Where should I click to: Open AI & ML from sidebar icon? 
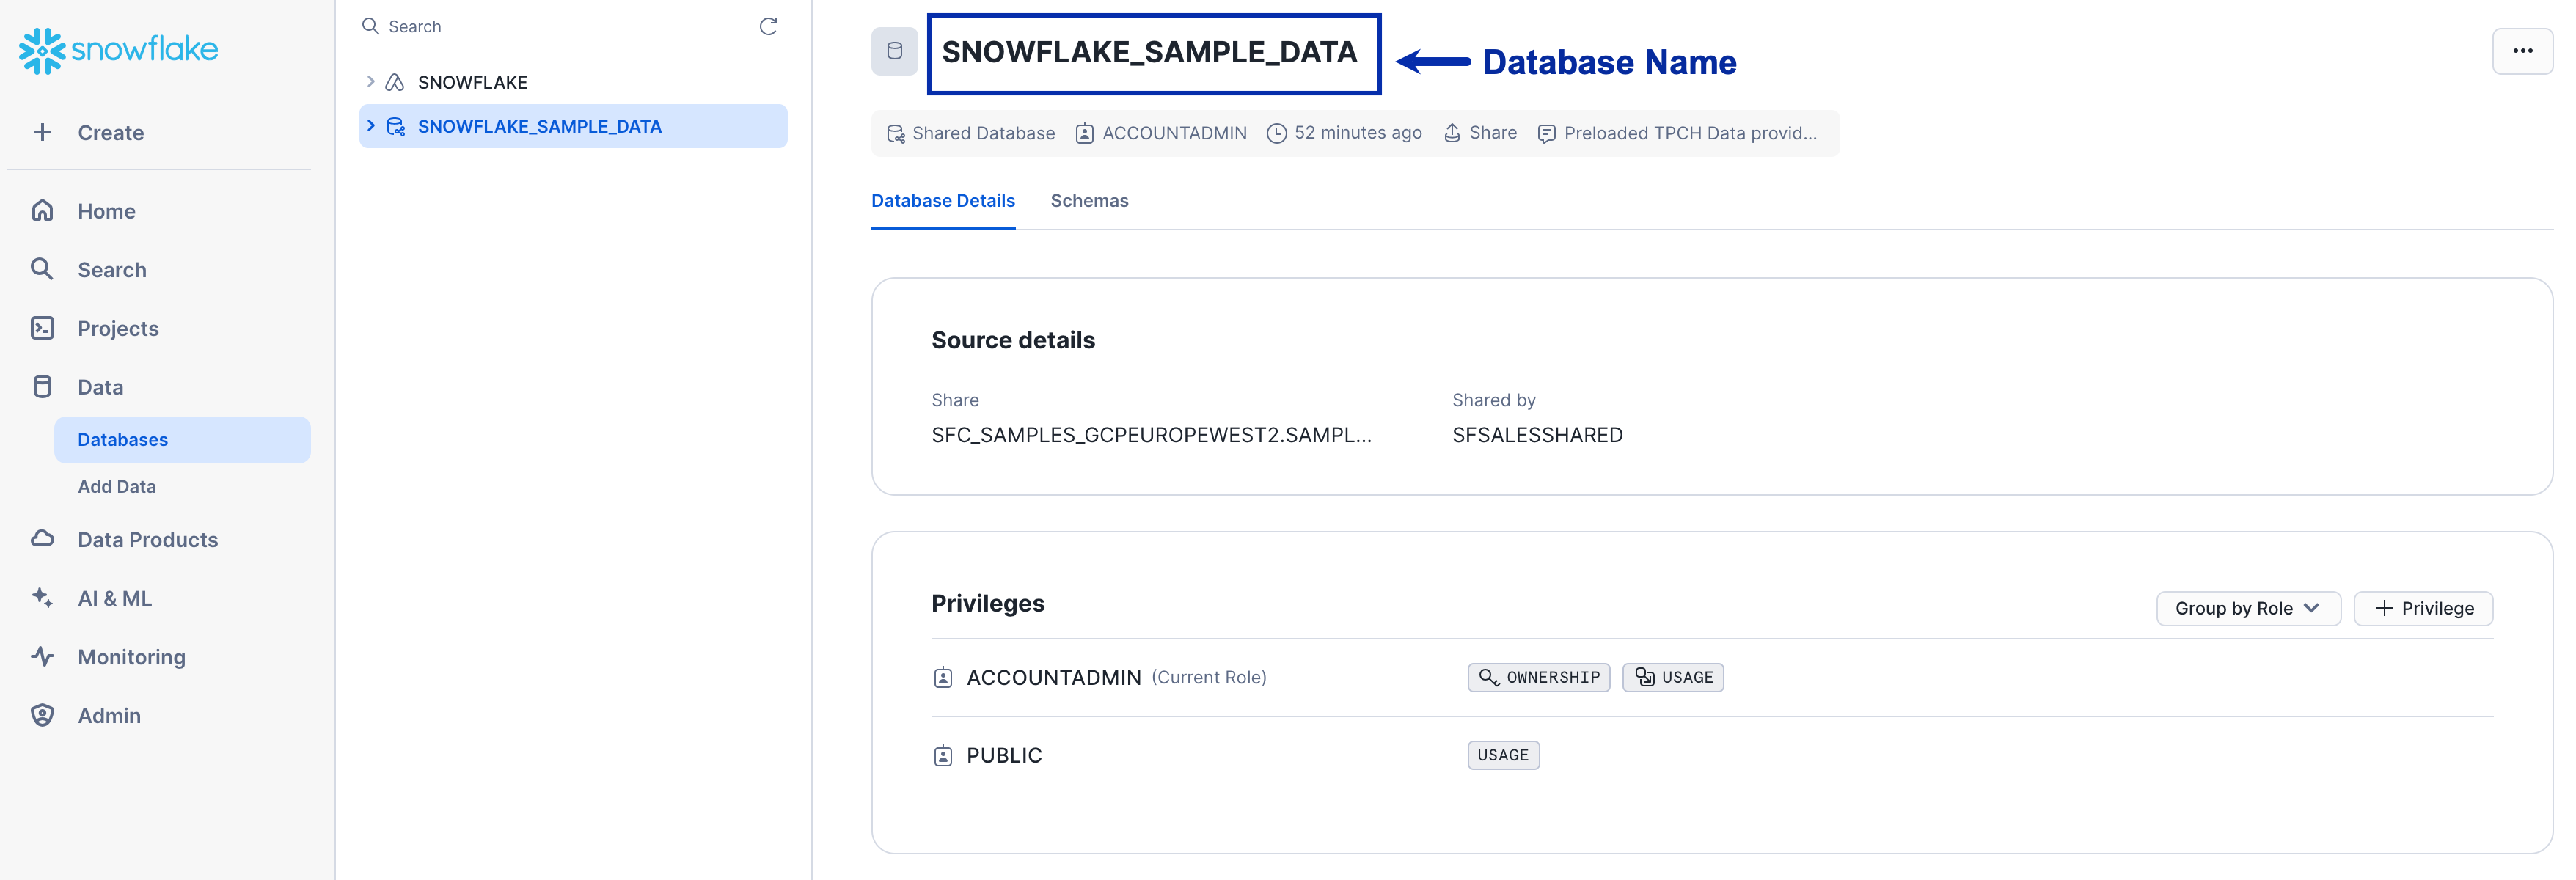42,598
